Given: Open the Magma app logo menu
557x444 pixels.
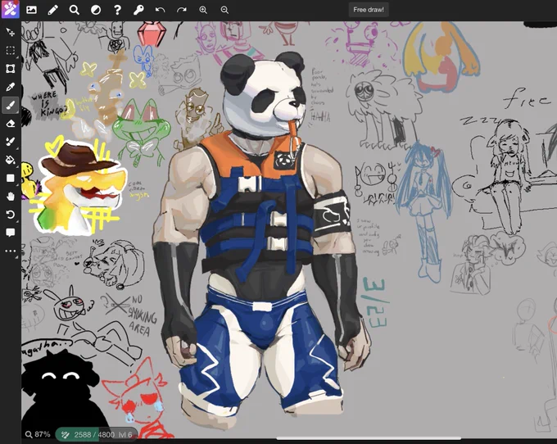Looking at the screenshot, I should point(10,10).
